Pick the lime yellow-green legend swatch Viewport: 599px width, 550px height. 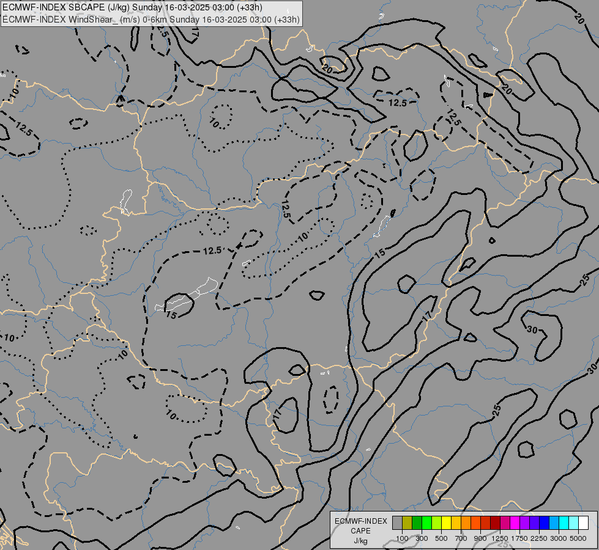(437, 523)
